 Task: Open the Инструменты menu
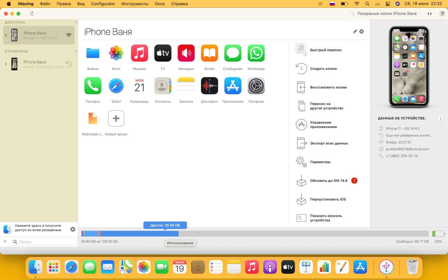(135, 3)
